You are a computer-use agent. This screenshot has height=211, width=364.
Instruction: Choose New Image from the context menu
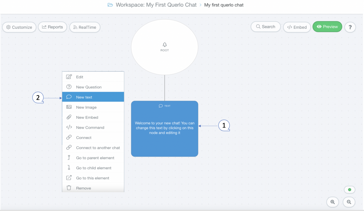coord(93,107)
